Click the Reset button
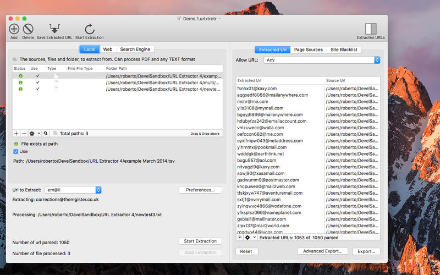Image resolution: width=440 pixels, height=275 pixels. pyautogui.click(x=246, y=251)
